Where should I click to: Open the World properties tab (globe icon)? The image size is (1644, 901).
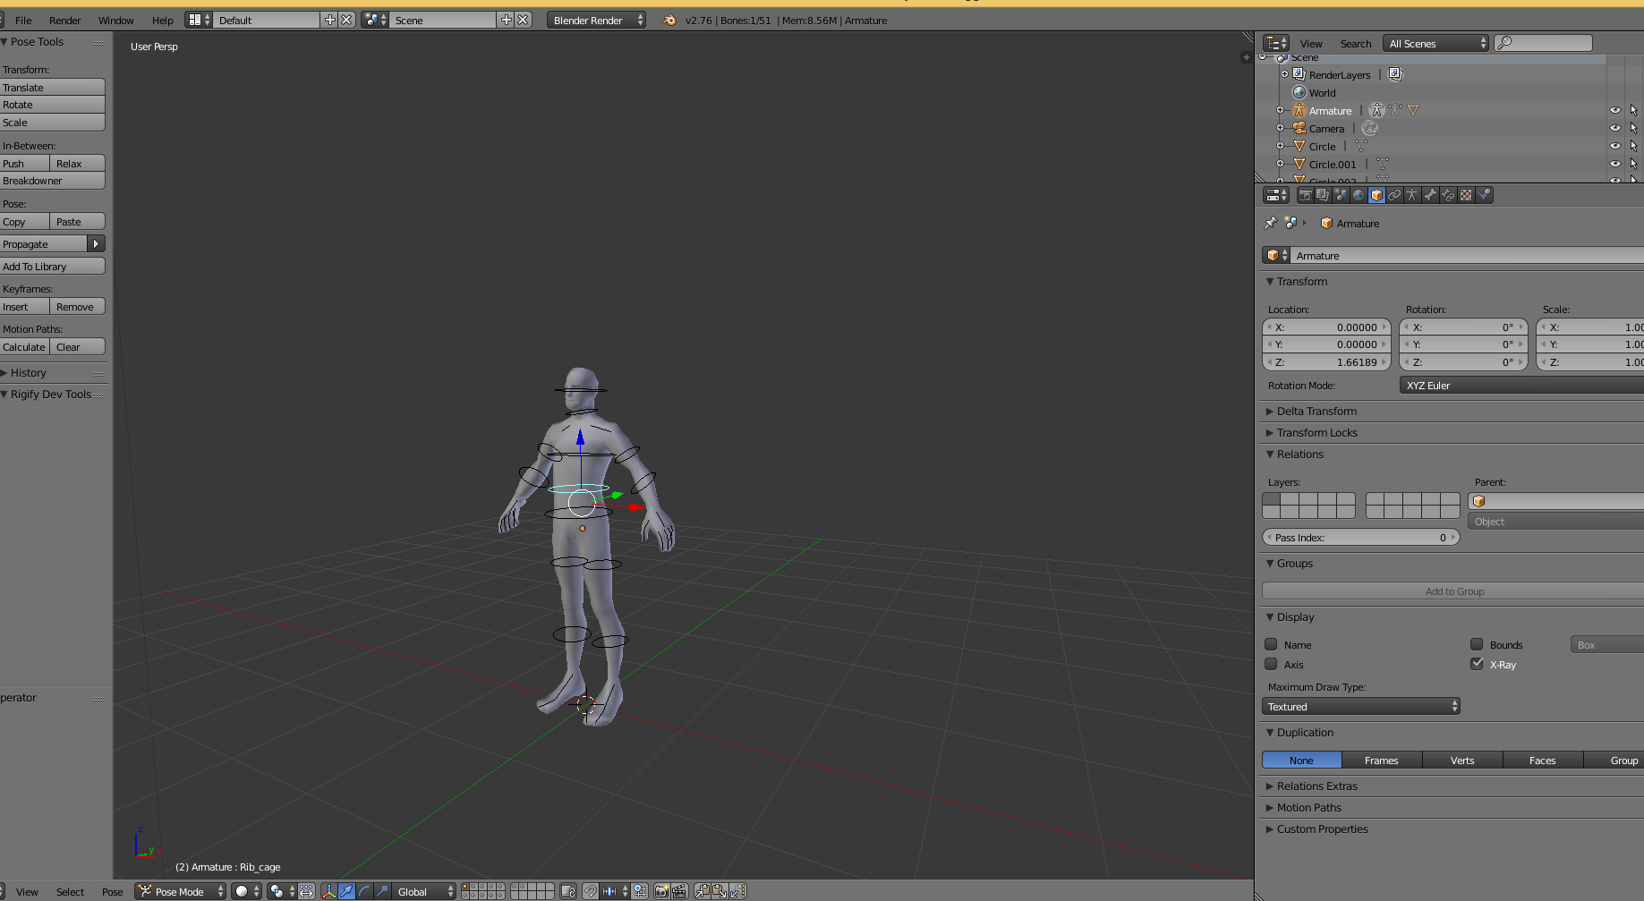tap(1359, 195)
